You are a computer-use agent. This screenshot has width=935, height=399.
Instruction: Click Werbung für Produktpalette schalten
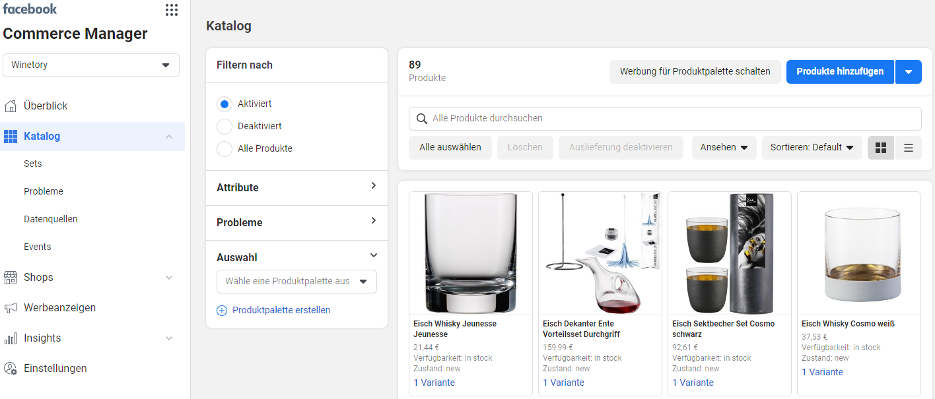tap(695, 72)
